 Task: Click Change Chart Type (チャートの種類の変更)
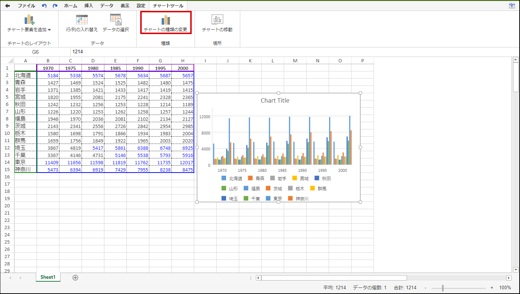tap(166, 23)
